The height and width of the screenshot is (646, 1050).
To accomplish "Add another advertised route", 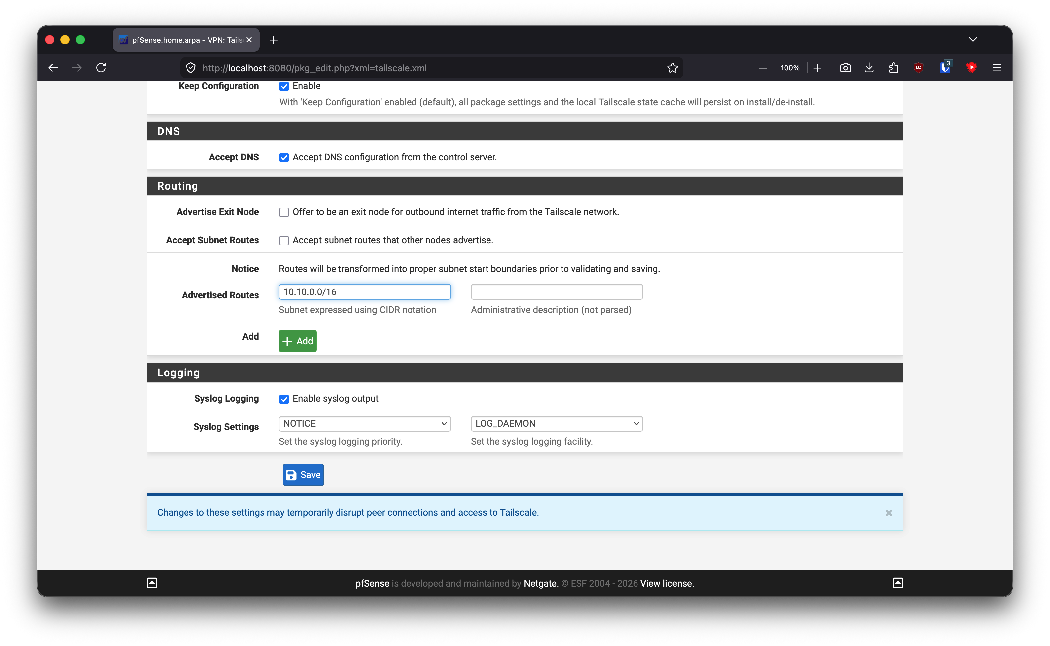I will (x=298, y=341).
